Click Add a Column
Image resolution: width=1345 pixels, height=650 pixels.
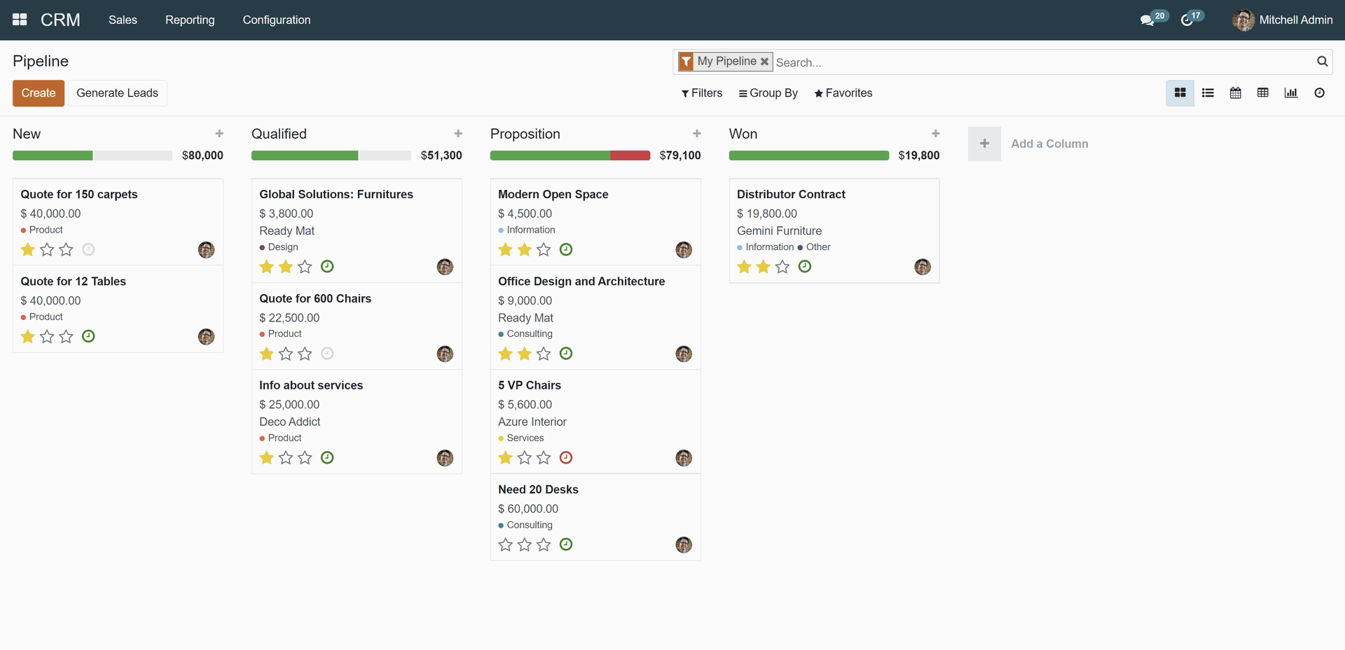1028,144
